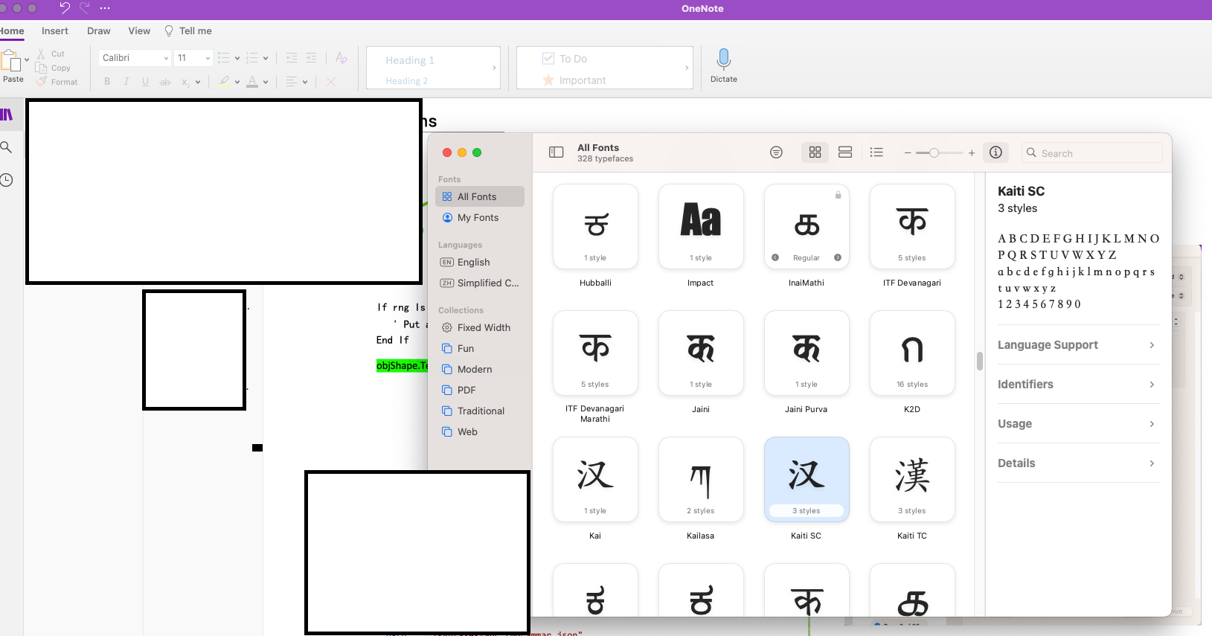The height and width of the screenshot is (636, 1212).
Task: Toggle the Font Book sidebar
Action: tap(556, 152)
